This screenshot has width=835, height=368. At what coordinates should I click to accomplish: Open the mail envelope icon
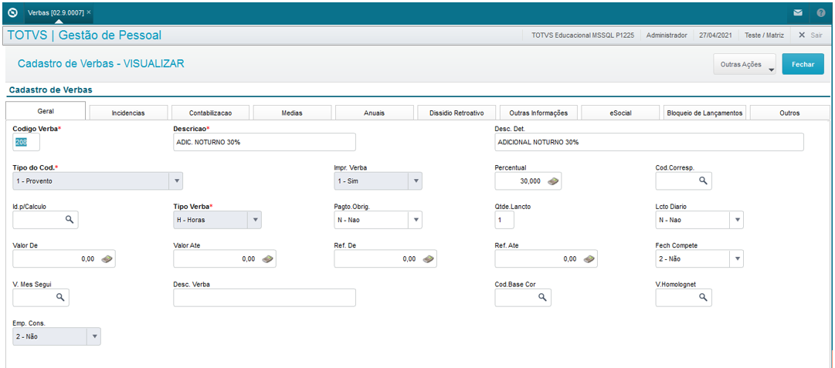click(798, 13)
